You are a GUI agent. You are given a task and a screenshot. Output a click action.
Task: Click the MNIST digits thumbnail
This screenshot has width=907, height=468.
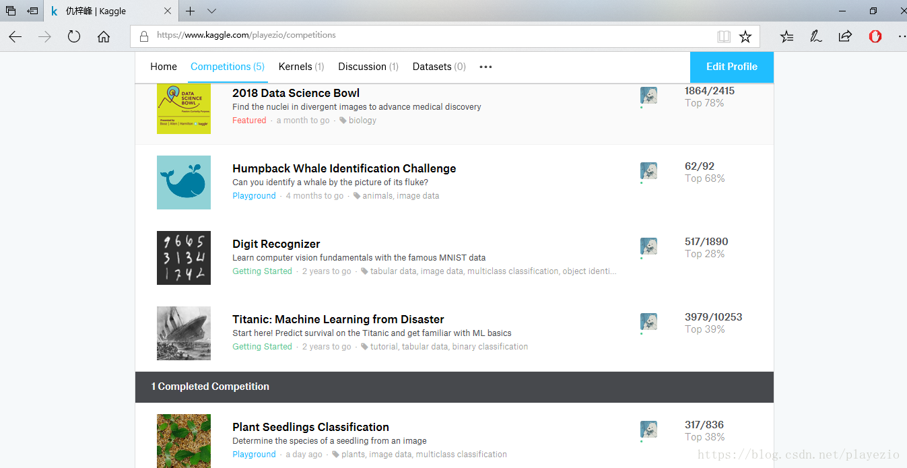click(x=184, y=258)
